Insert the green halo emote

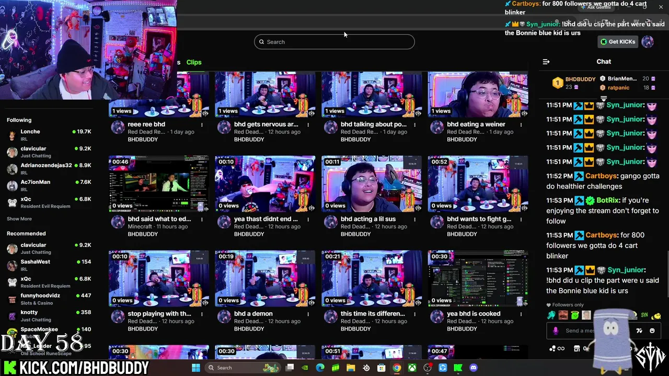tap(575, 315)
